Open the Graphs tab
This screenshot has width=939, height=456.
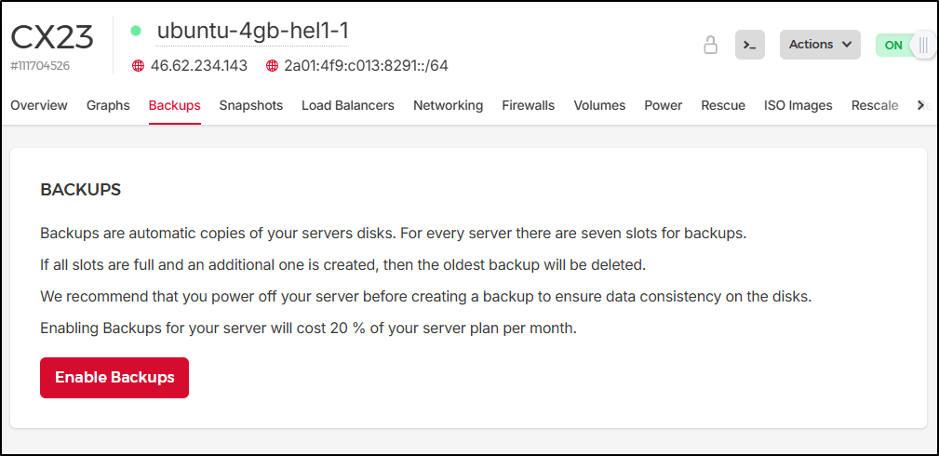click(108, 105)
